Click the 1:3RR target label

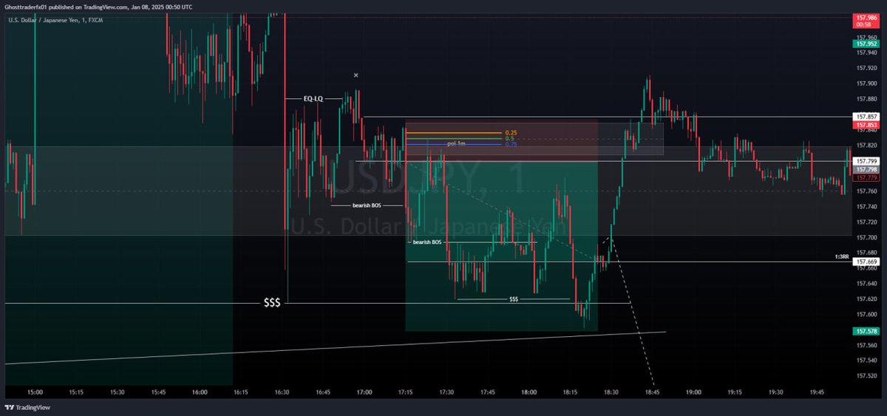pyautogui.click(x=841, y=256)
